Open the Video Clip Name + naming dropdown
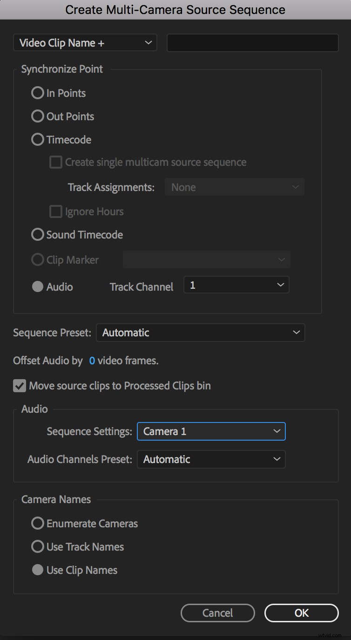 [85, 42]
